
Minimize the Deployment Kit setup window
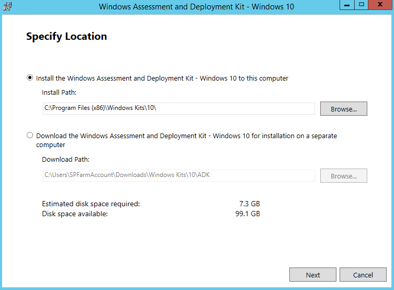(347, 5)
